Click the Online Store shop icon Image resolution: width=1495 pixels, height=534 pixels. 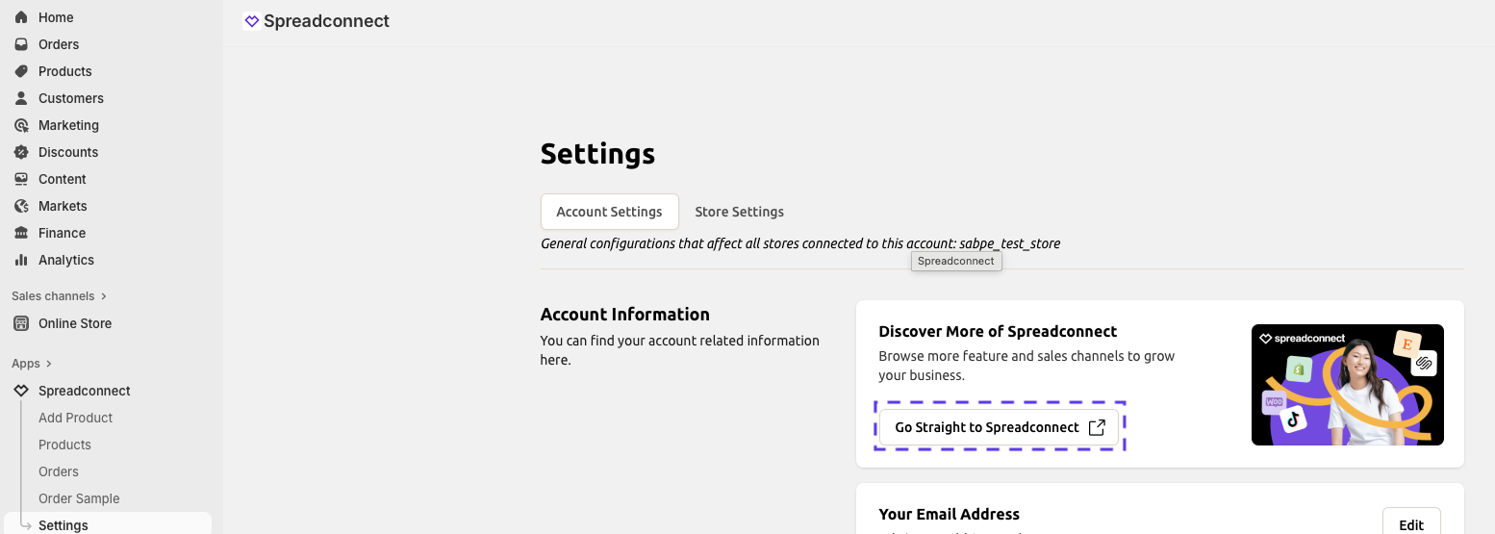point(21,323)
